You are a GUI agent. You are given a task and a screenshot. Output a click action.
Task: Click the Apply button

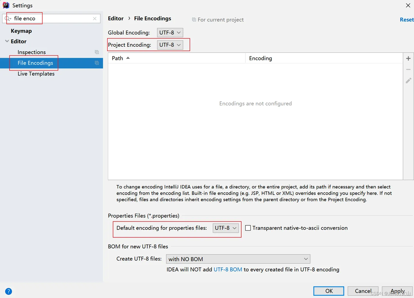(x=397, y=291)
